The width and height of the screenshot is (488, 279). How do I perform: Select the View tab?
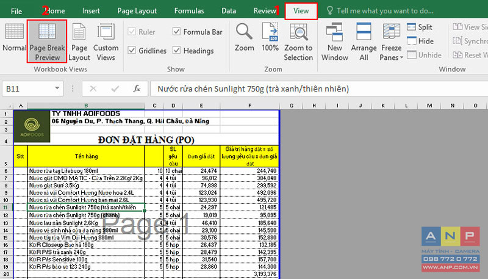pos(301,11)
